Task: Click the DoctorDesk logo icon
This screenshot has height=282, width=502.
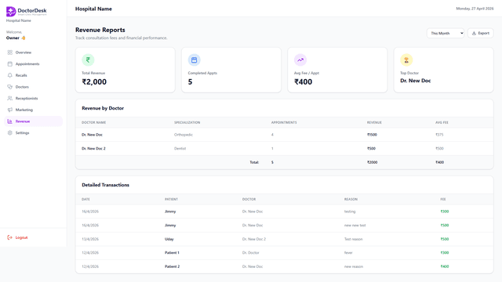Action: pos(11,12)
